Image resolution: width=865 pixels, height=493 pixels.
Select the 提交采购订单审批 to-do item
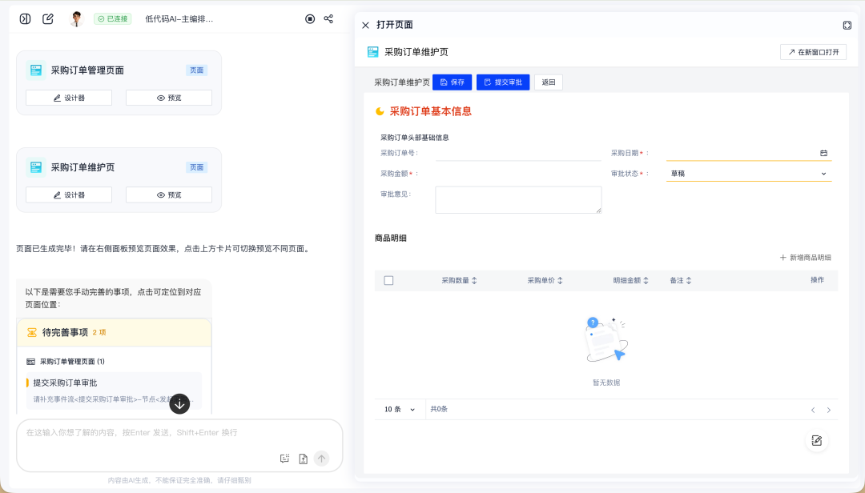tap(114, 391)
